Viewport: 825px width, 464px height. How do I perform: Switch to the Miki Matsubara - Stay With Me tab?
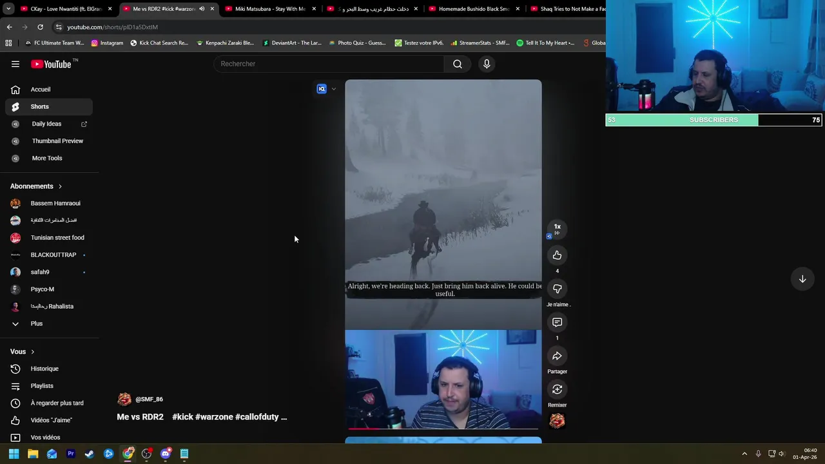click(x=271, y=9)
